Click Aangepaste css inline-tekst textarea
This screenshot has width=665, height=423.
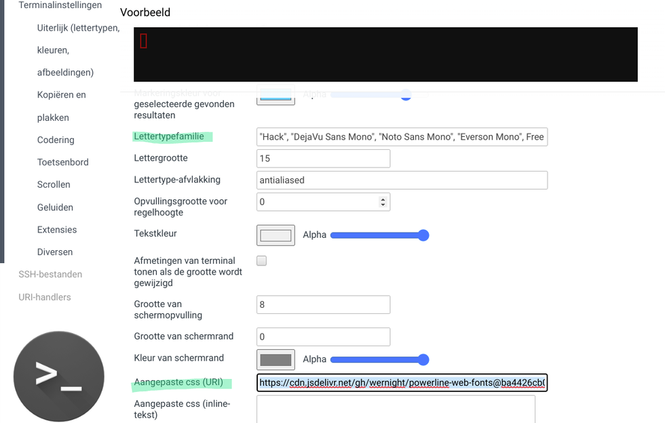point(396,409)
